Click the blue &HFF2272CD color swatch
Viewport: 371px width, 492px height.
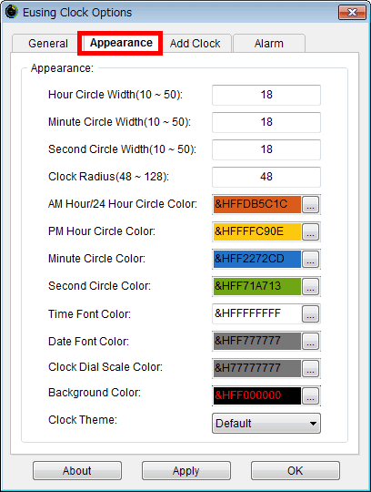click(257, 259)
